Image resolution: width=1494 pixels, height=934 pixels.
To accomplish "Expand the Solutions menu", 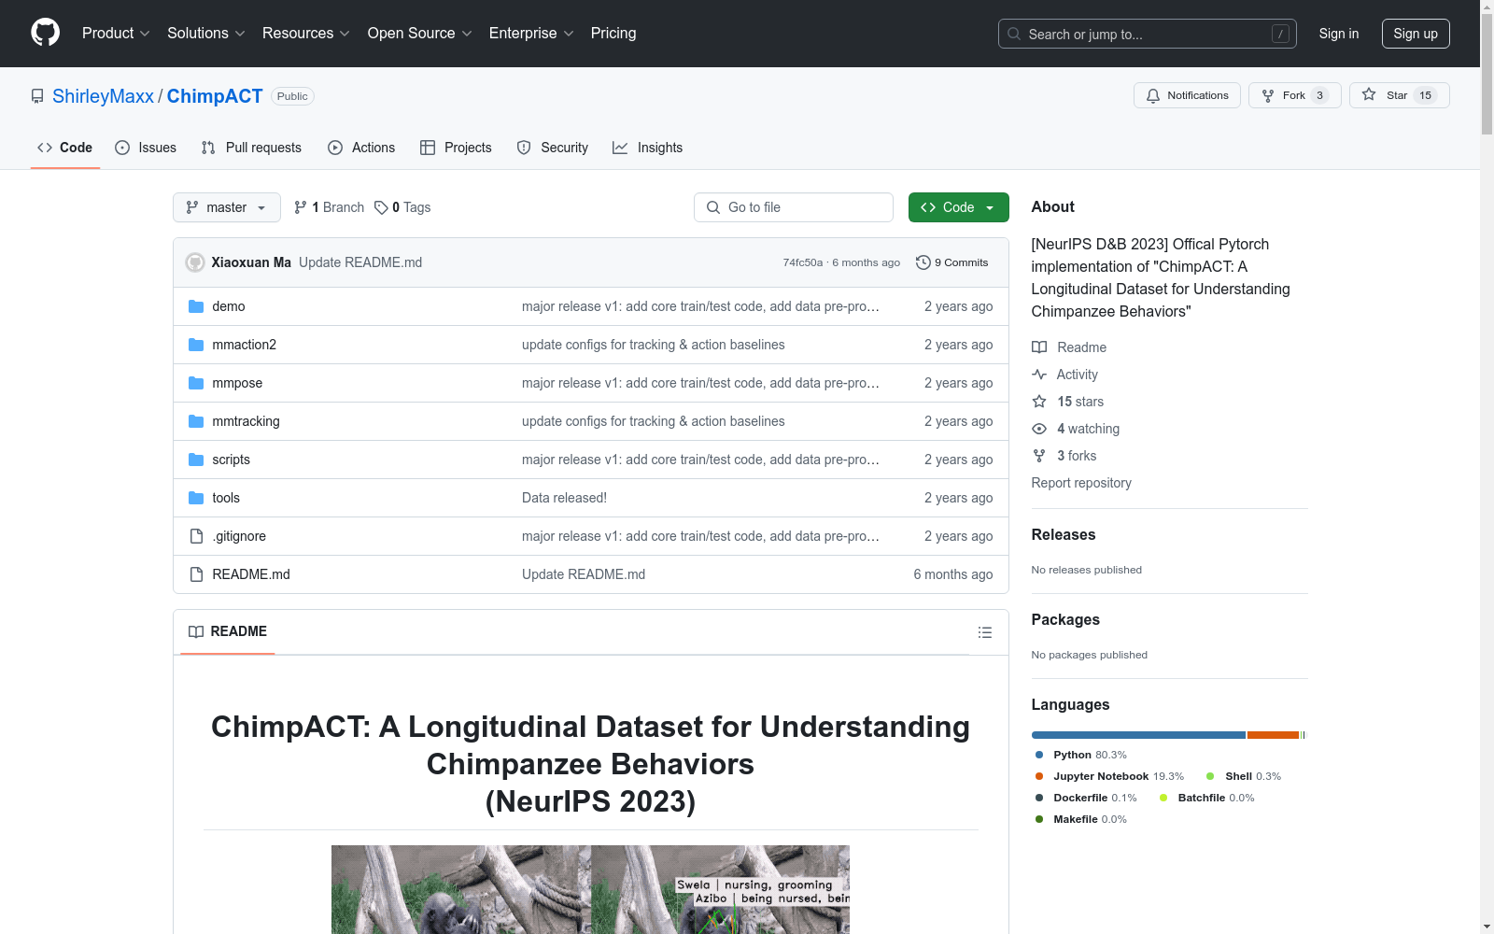I will [206, 33].
